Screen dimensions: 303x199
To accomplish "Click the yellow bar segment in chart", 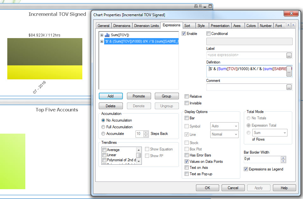I will [x=45, y=72].
